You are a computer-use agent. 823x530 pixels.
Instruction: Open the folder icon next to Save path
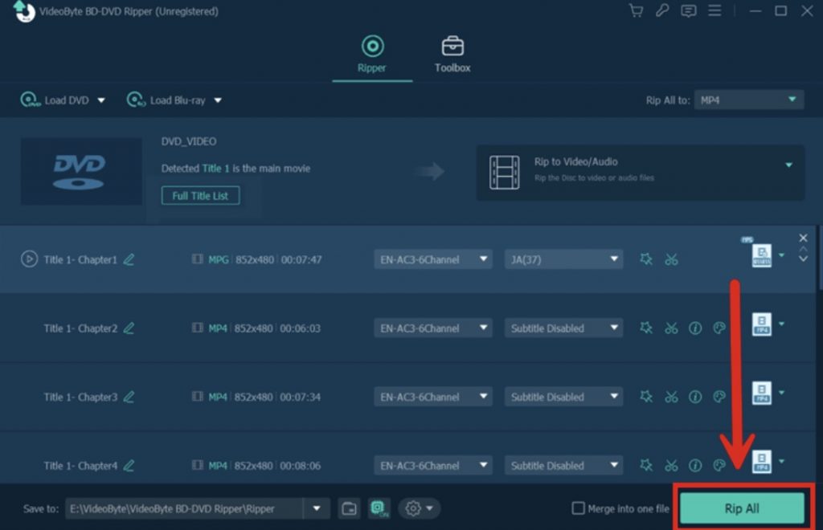349,508
